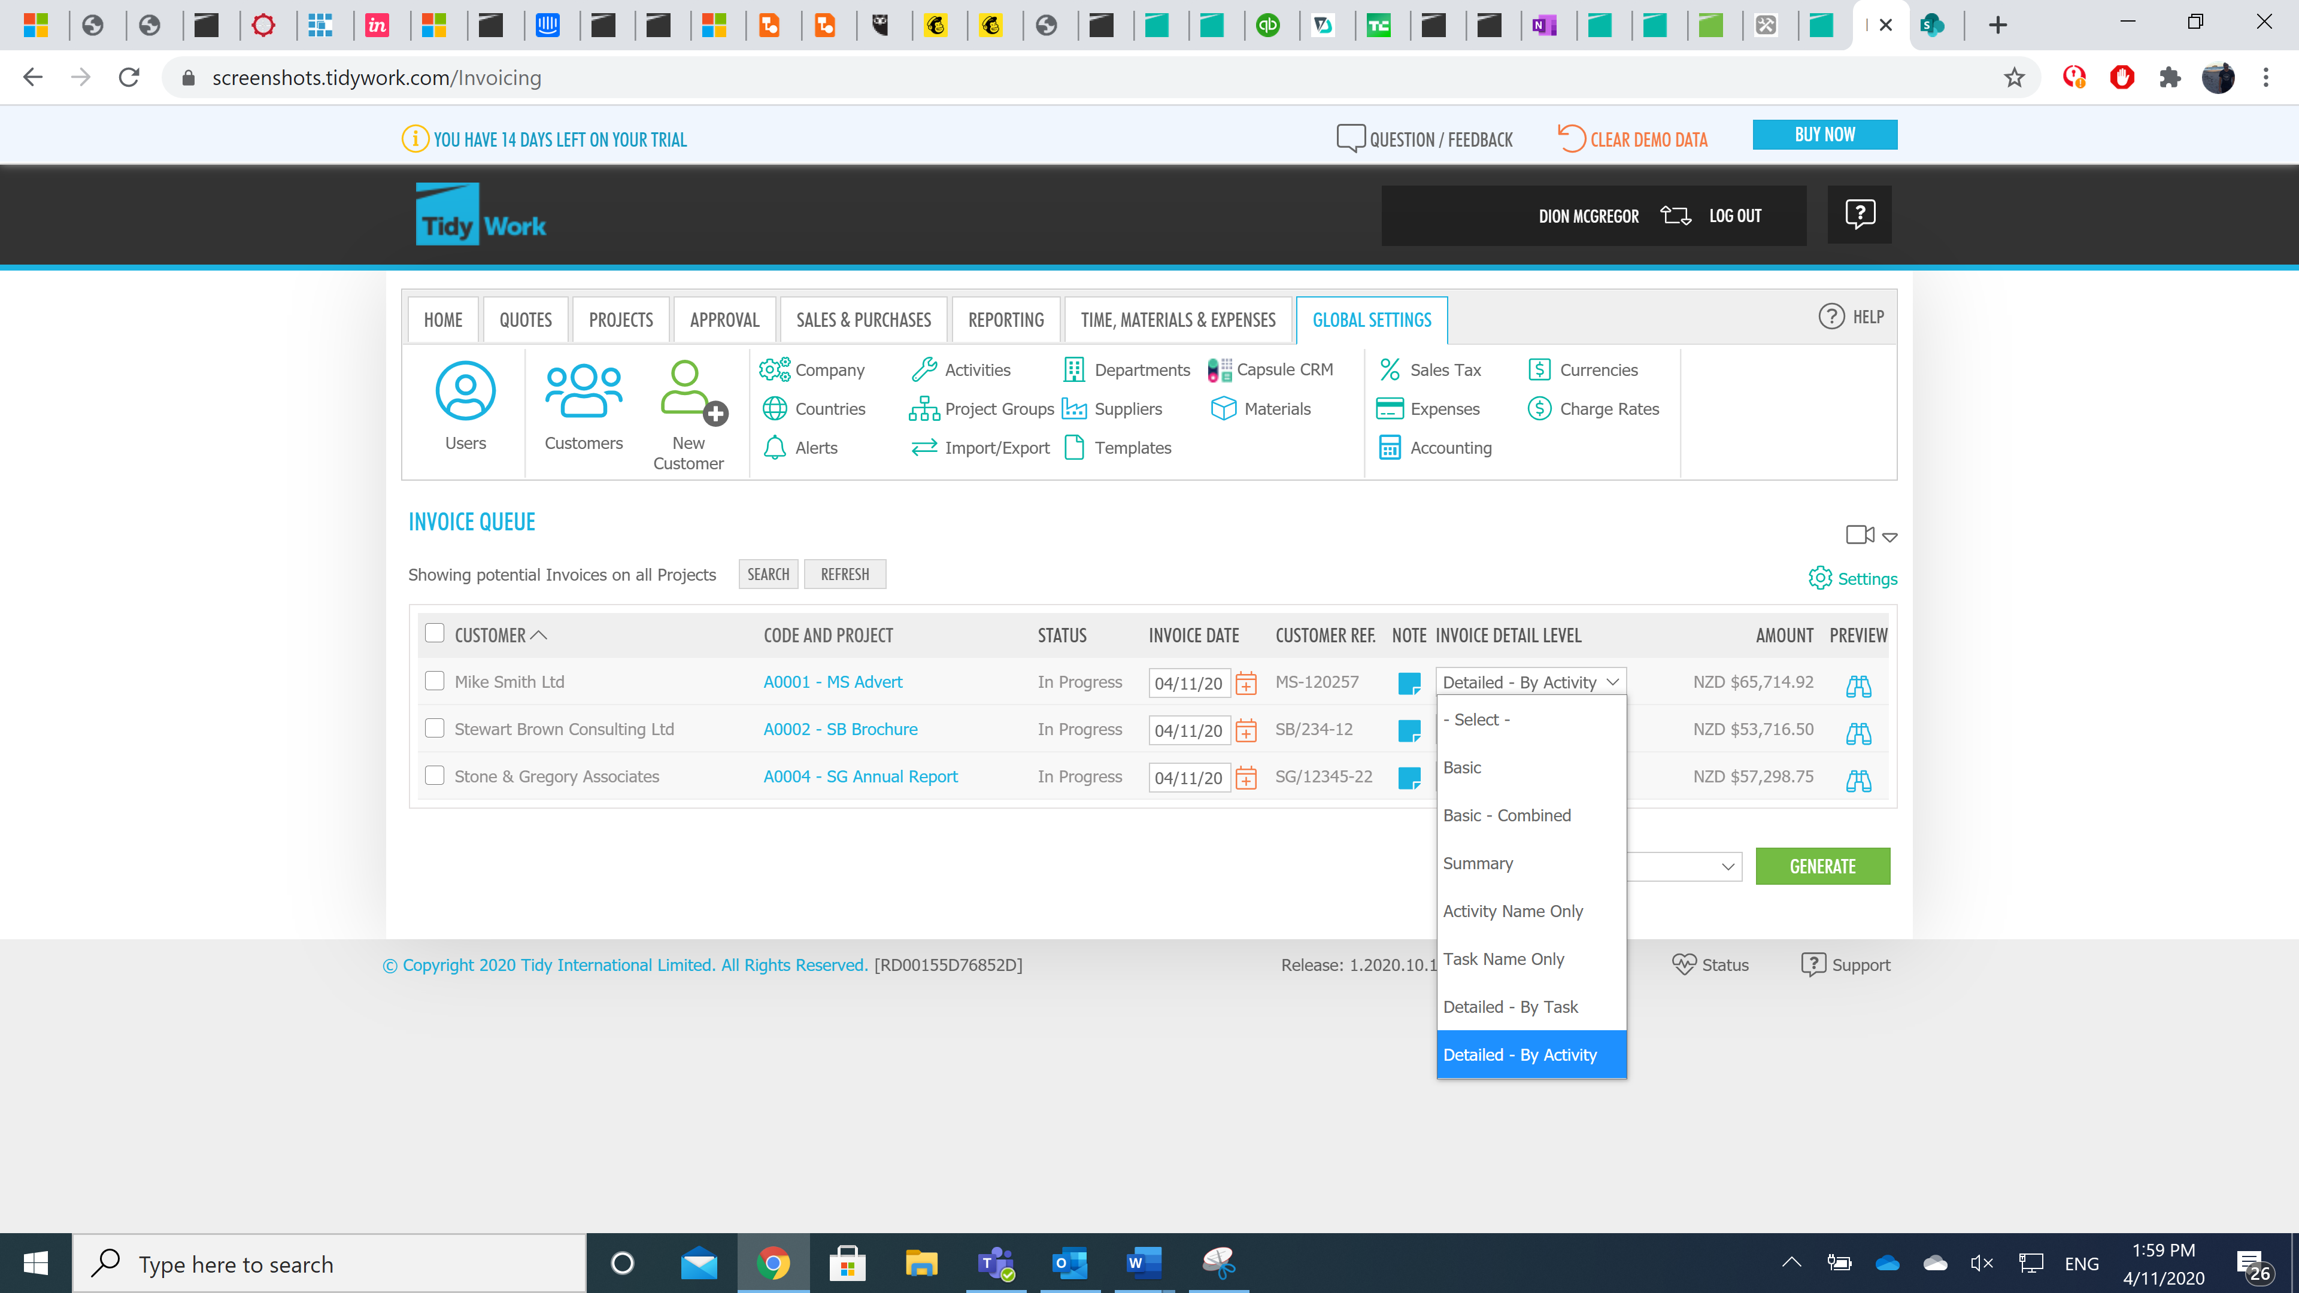Check the Stewart Brown Consulting Ltd row
This screenshot has height=1293, width=2299.
435,728
